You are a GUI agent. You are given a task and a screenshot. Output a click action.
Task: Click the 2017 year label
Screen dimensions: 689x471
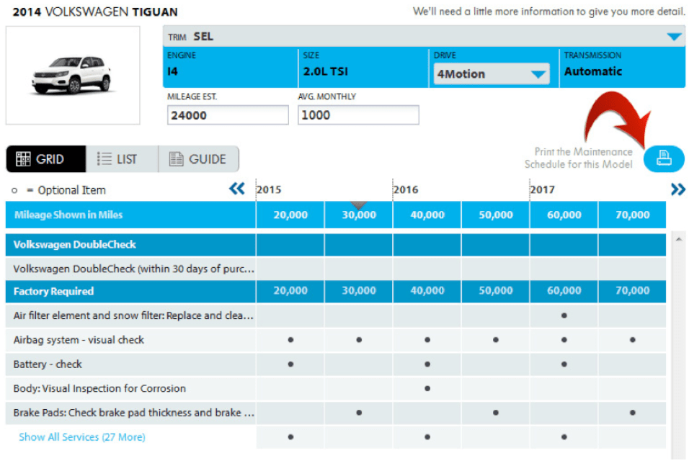542,189
